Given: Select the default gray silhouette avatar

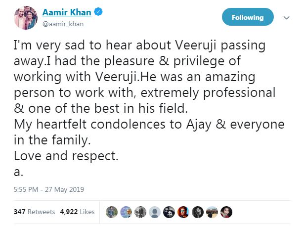Looking at the screenshot, I should click(x=155, y=212).
